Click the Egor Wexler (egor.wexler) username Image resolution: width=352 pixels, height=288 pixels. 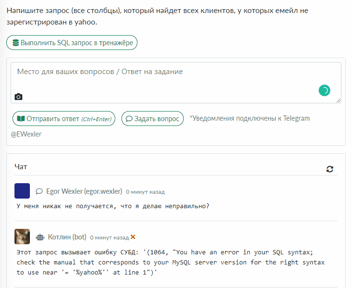[84, 191]
